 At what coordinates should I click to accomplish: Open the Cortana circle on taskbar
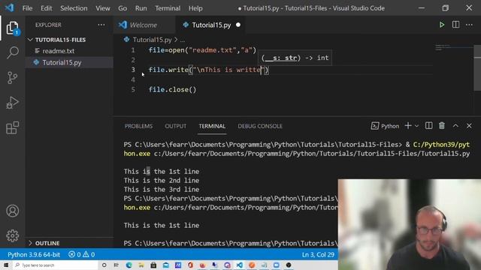[104, 265]
